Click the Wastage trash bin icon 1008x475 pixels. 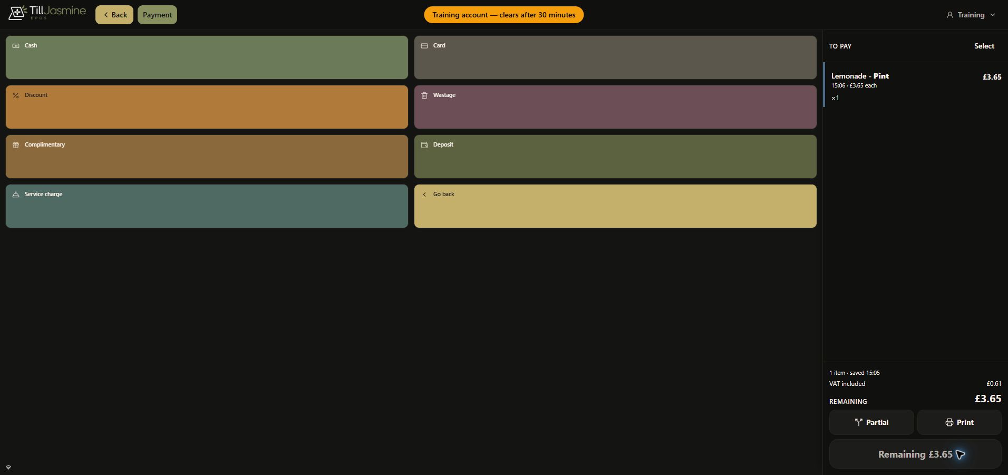424,95
